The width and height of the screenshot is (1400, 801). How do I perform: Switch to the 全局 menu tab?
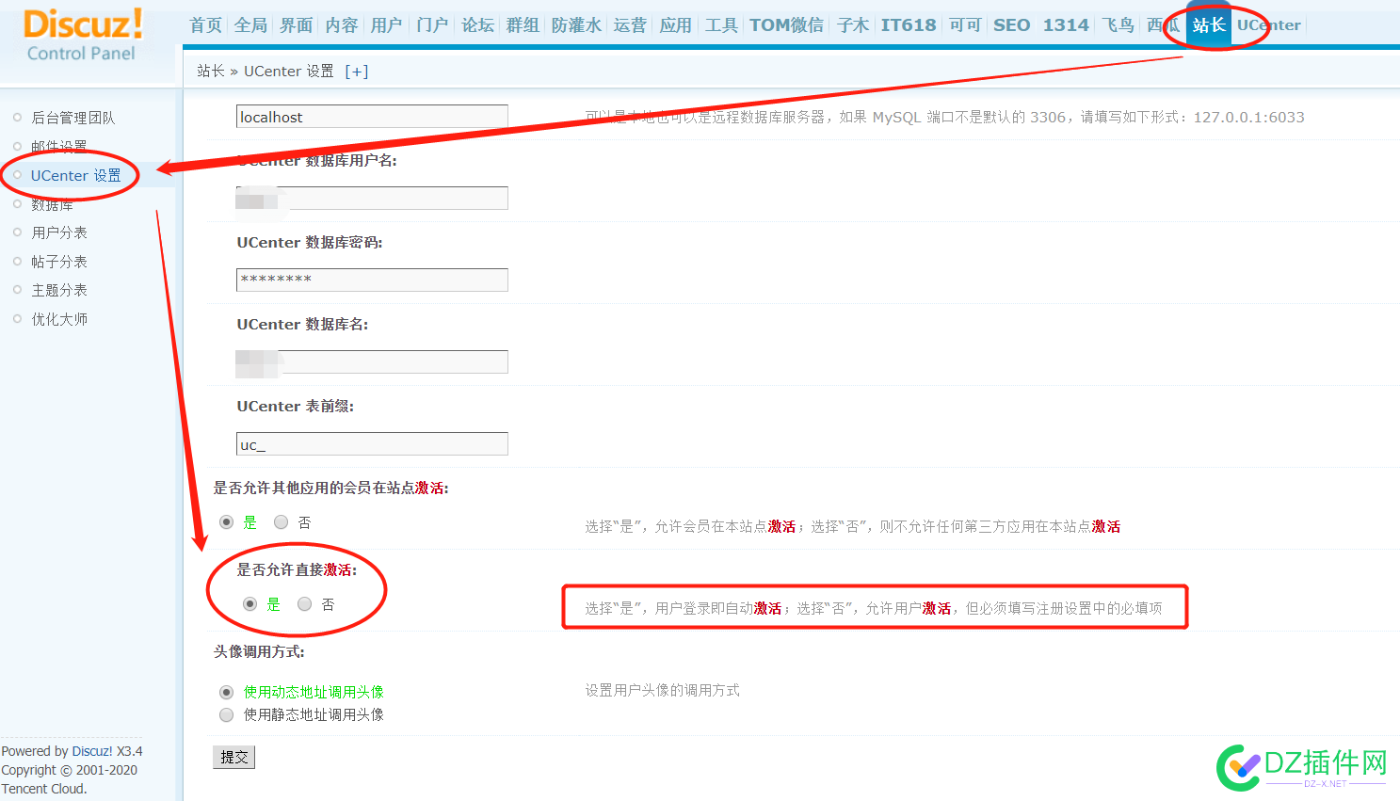tap(250, 25)
